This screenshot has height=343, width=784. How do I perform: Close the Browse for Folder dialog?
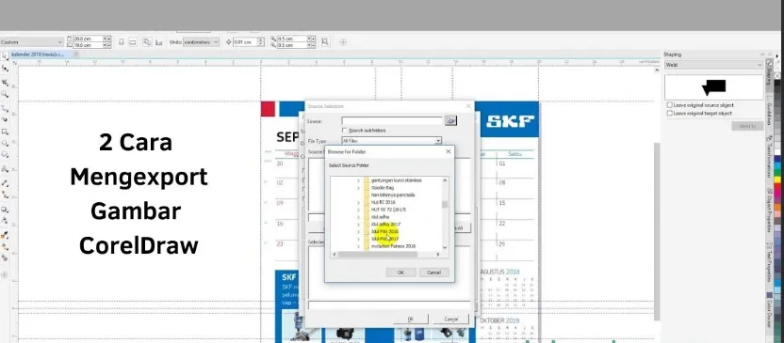coord(448,151)
